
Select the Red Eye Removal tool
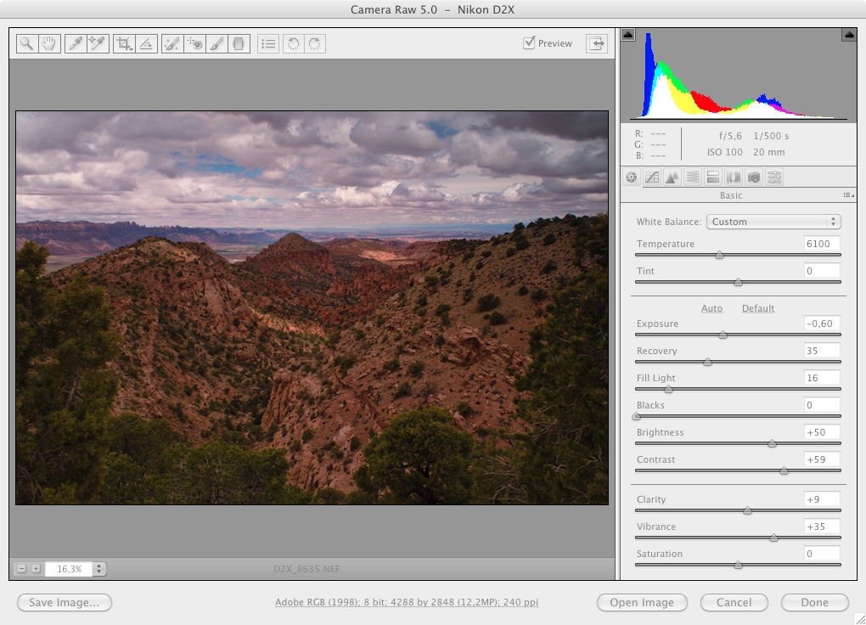click(195, 43)
